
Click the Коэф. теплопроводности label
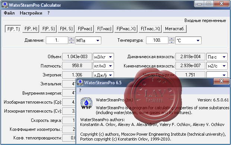38,138
